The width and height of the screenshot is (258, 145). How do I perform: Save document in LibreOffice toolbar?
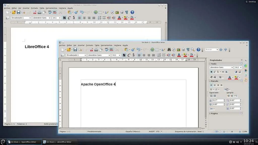pyautogui.click(x=18, y=12)
